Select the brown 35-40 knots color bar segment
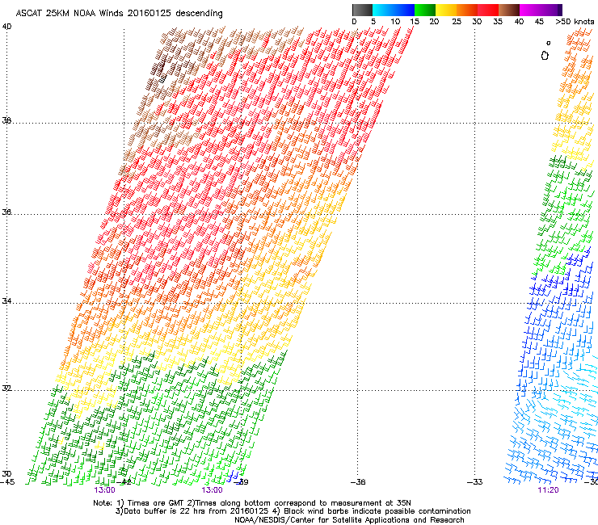The image size is (598, 525). 509,10
